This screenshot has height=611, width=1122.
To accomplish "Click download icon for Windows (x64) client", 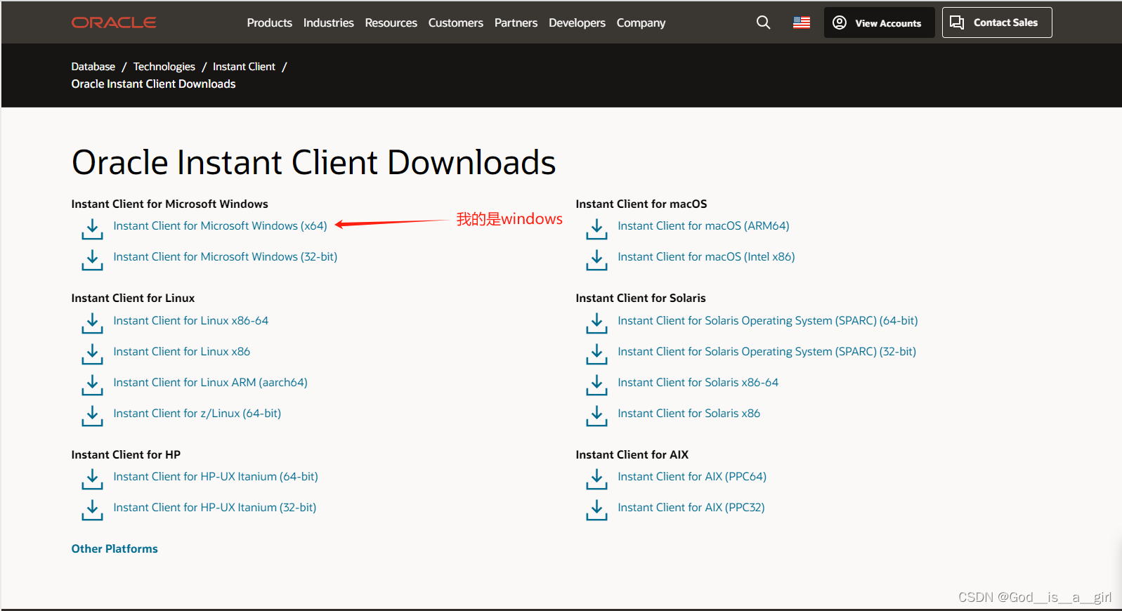I will click(x=92, y=229).
